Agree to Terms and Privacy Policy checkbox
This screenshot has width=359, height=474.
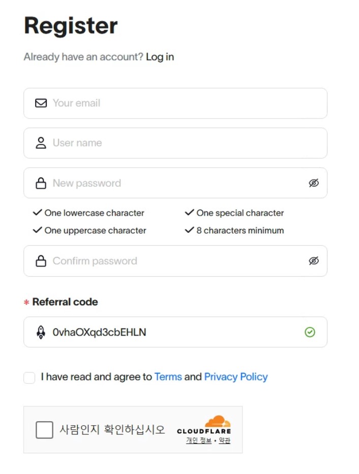(29, 377)
